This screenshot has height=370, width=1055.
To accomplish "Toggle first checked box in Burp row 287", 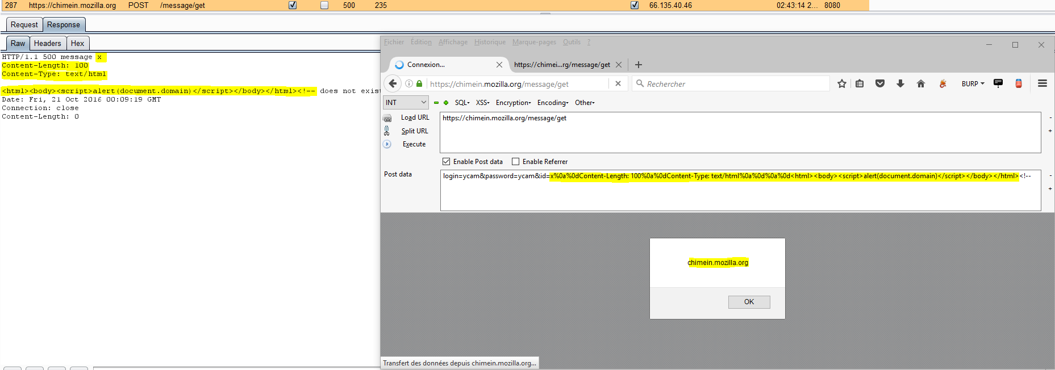I will coord(293,5).
